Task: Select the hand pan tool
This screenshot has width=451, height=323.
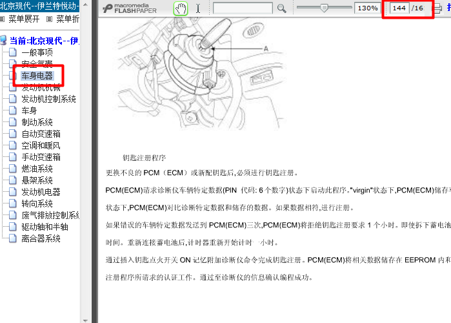Action: 181,8
